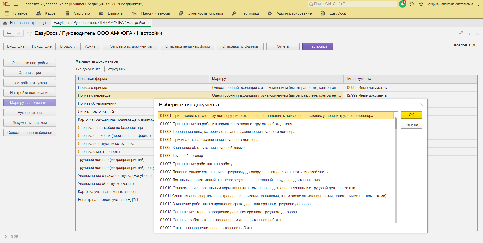
Task: Close the EasyDocs settings tab
Action: (x=149, y=23)
